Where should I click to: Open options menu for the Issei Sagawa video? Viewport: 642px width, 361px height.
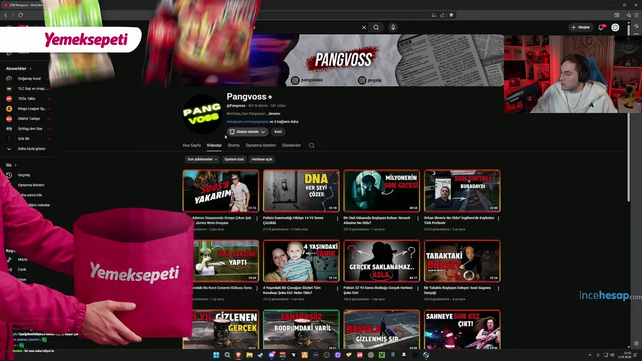pos(498,288)
